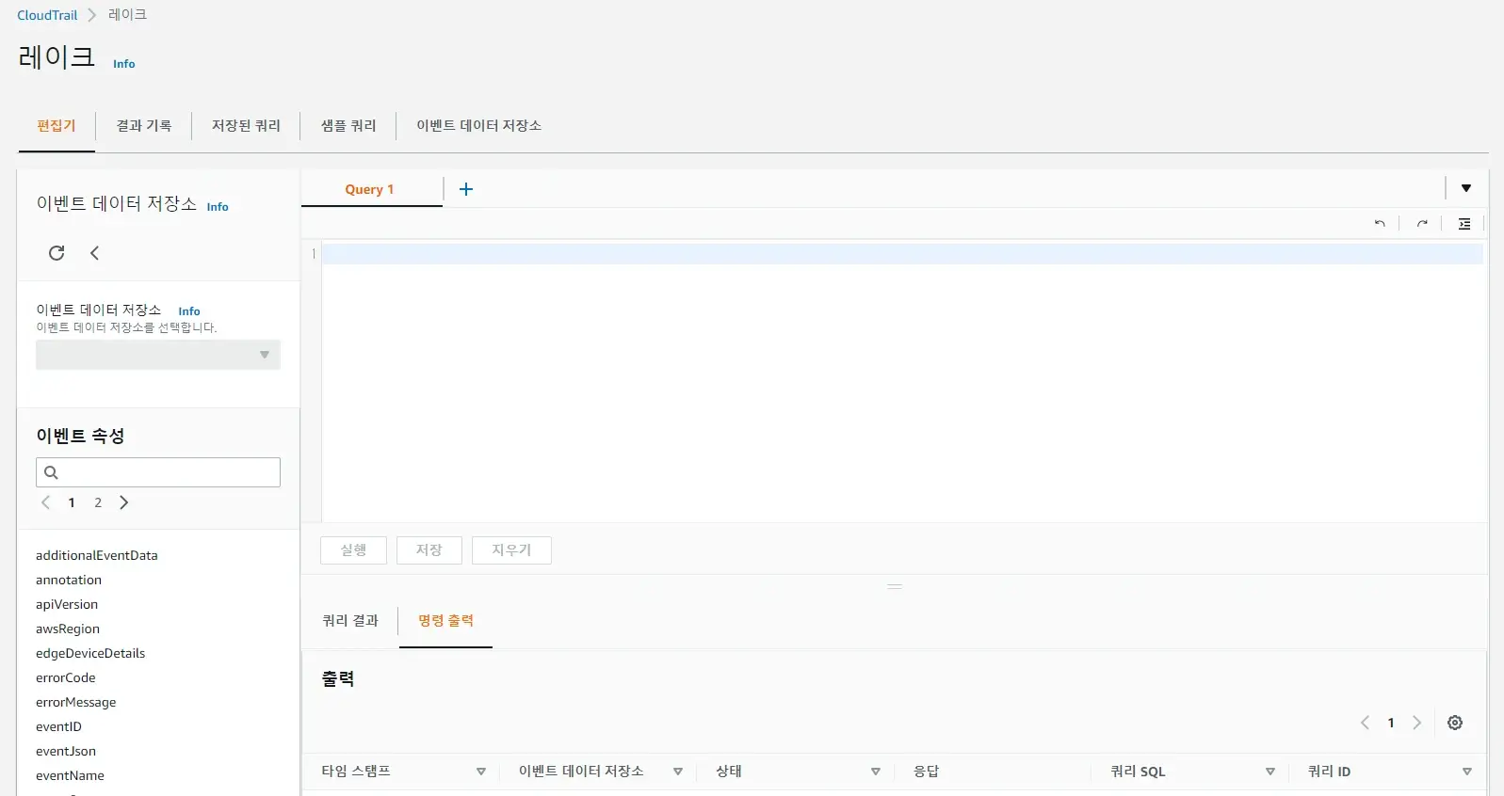Image resolution: width=1504 pixels, height=796 pixels.
Task: Click the event properties search icon
Action: coord(52,472)
